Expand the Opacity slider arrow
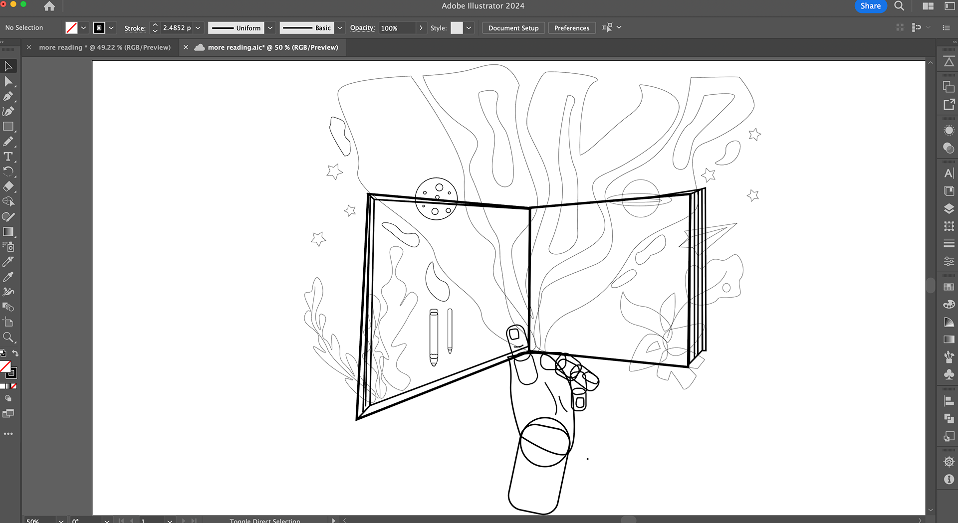Viewport: 958px width, 523px height. [421, 28]
